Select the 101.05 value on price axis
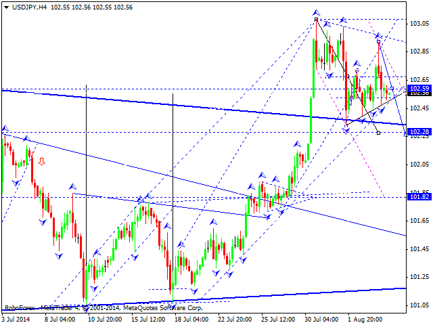Viewport: 433px width, 325px height. pos(420,305)
